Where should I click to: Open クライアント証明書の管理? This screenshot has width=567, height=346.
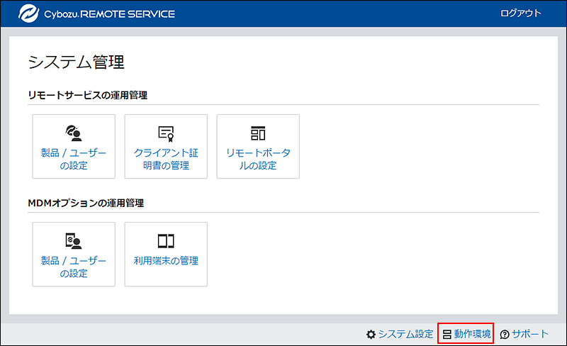coord(166,160)
